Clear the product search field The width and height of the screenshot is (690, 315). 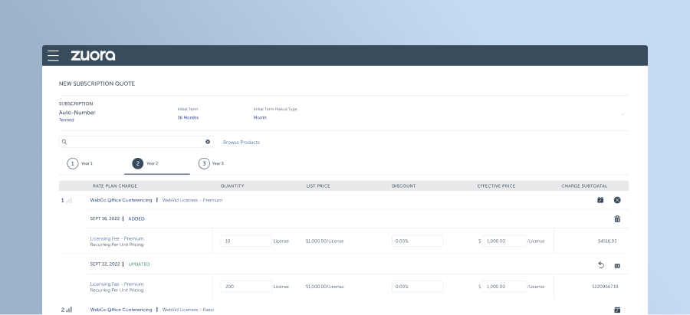click(207, 142)
